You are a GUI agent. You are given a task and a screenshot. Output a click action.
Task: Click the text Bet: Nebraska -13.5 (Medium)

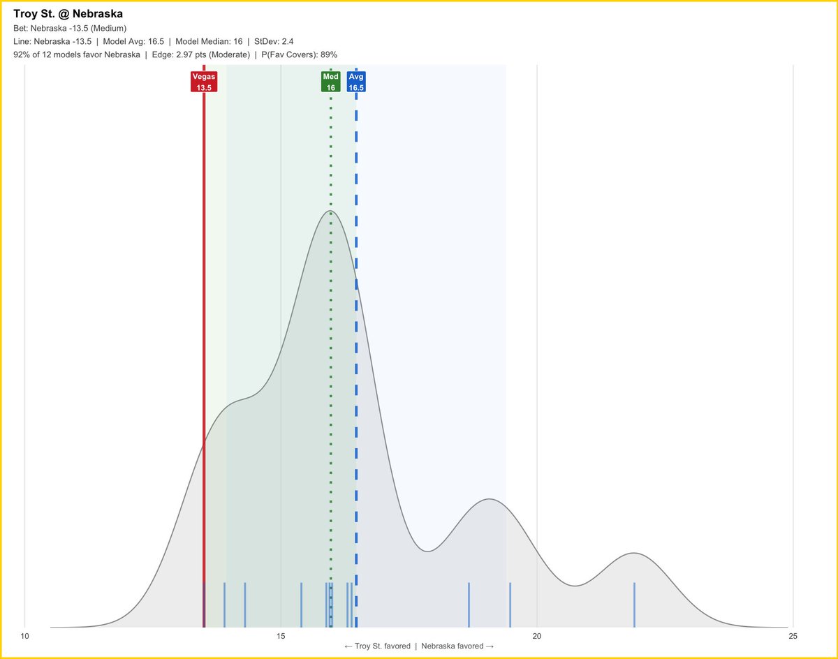(x=70, y=28)
